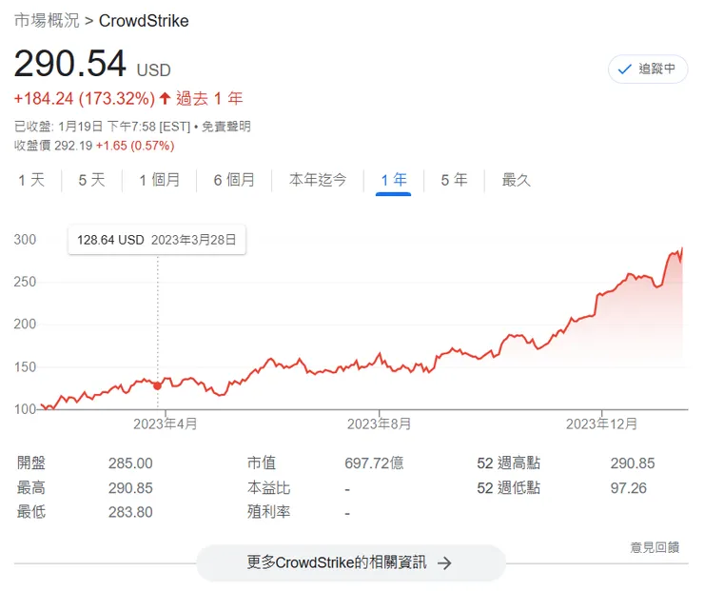Click the red data point on chart
This screenshot has width=704, height=591.
pyautogui.click(x=157, y=385)
